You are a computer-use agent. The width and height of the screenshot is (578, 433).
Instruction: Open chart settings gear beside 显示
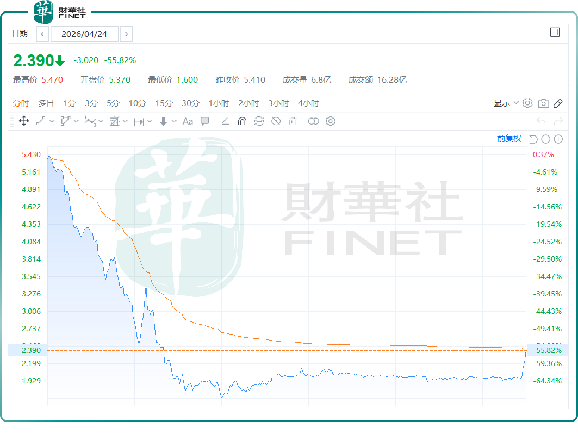coord(527,103)
